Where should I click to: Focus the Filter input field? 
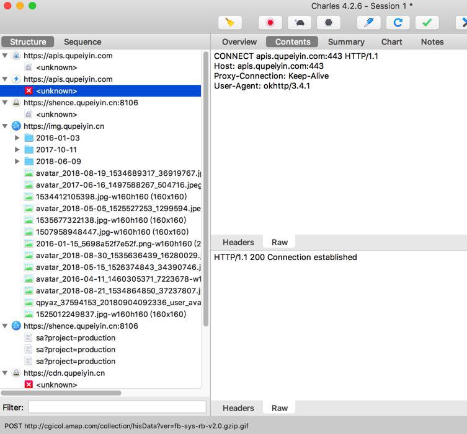point(117,407)
